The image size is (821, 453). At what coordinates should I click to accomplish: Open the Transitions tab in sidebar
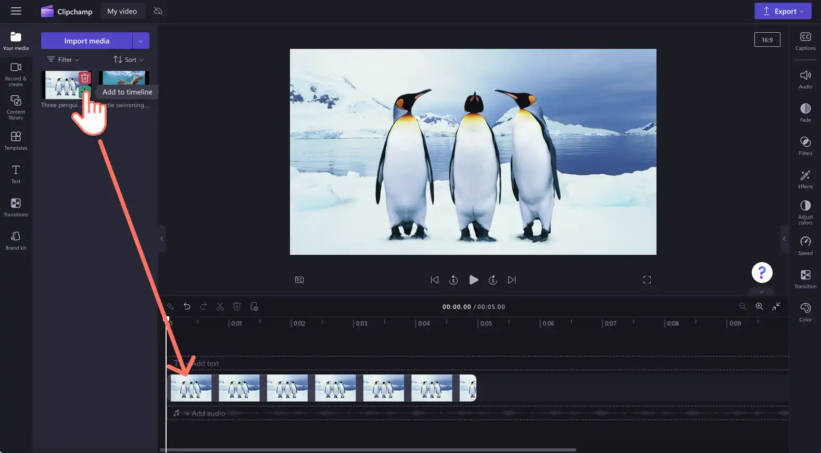[16, 207]
